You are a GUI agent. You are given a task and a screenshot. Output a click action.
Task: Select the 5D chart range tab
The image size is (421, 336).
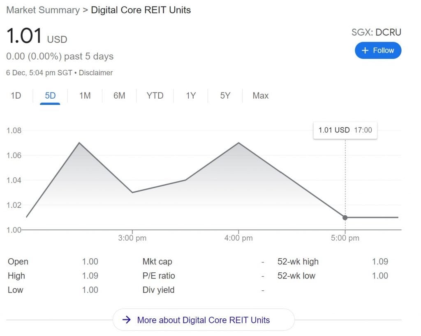click(50, 95)
